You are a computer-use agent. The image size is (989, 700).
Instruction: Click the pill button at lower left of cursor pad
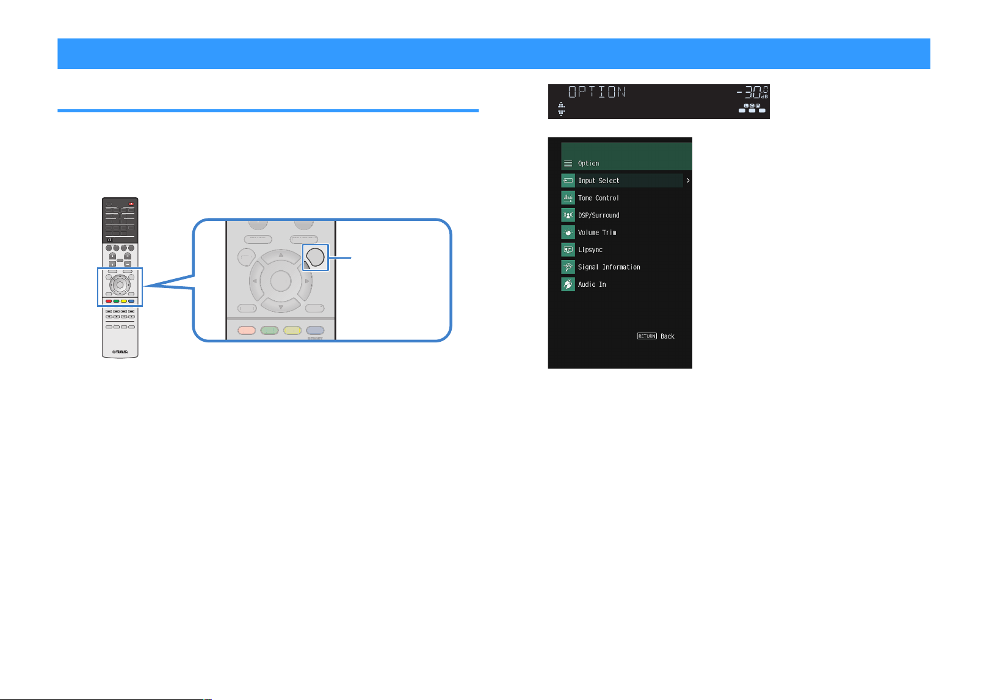click(247, 308)
